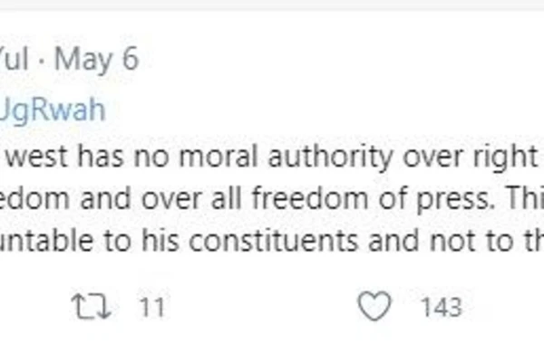The width and height of the screenshot is (544, 344).
Task: Click the phrase 'over right' on the first line
Action: (470, 158)
